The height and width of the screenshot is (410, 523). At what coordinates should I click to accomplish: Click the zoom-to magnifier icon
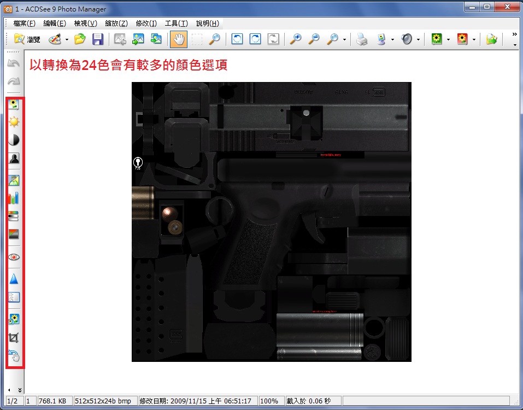coord(332,39)
